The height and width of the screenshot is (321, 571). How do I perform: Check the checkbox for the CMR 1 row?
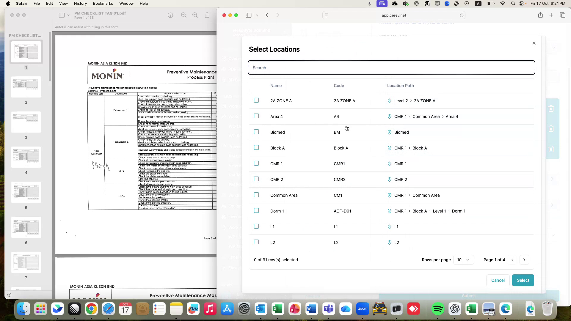click(x=256, y=163)
